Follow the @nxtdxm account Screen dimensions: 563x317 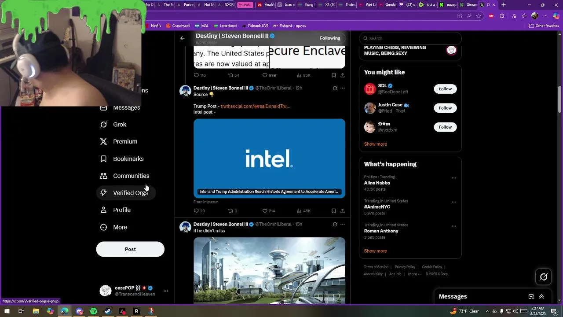pos(445,127)
